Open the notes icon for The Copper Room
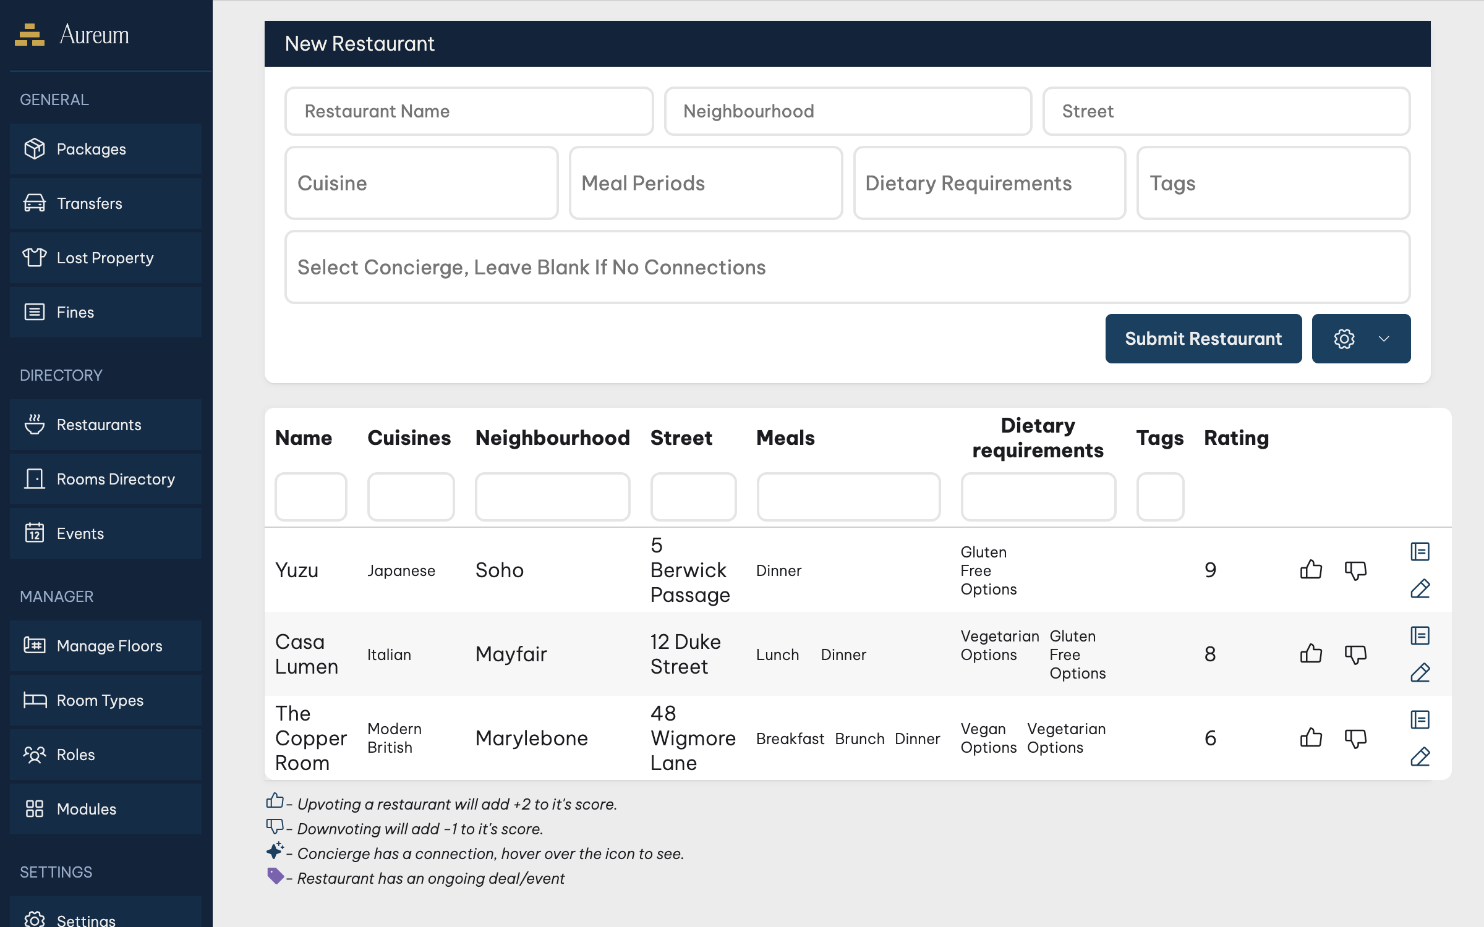This screenshot has width=1484, height=927. coord(1420,719)
